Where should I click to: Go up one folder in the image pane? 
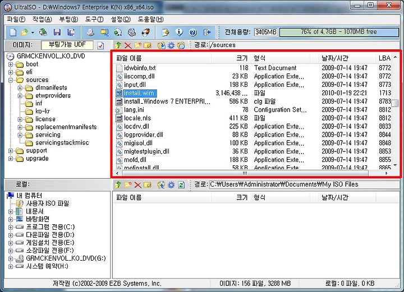coord(118,45)
